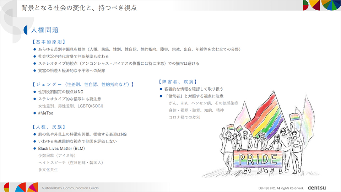Click the 人権問題 heading text

[x=45, y=30]
